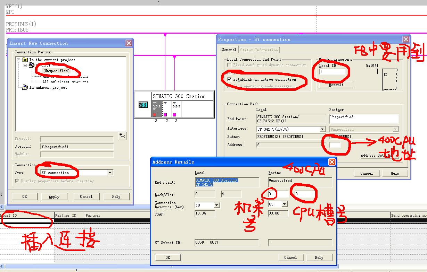Click the connection table scroll-left arrow

(x=2, y=266)
